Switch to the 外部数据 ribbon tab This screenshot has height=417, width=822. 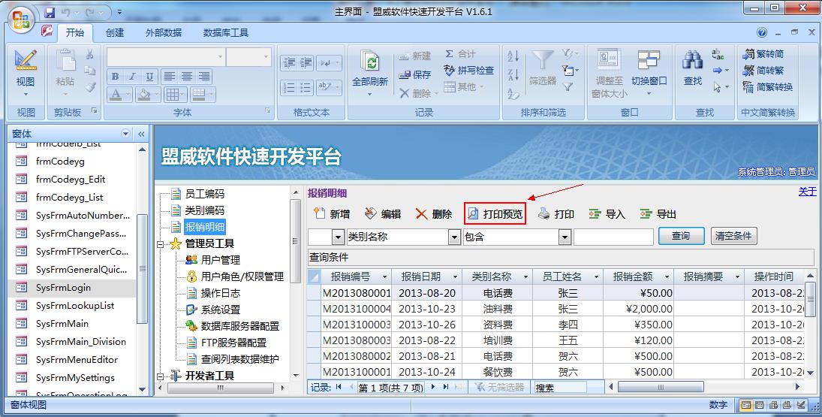tap(164, 32)
